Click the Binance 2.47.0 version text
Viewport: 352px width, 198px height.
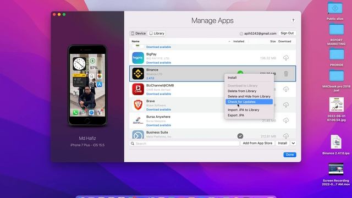[150, 78]
